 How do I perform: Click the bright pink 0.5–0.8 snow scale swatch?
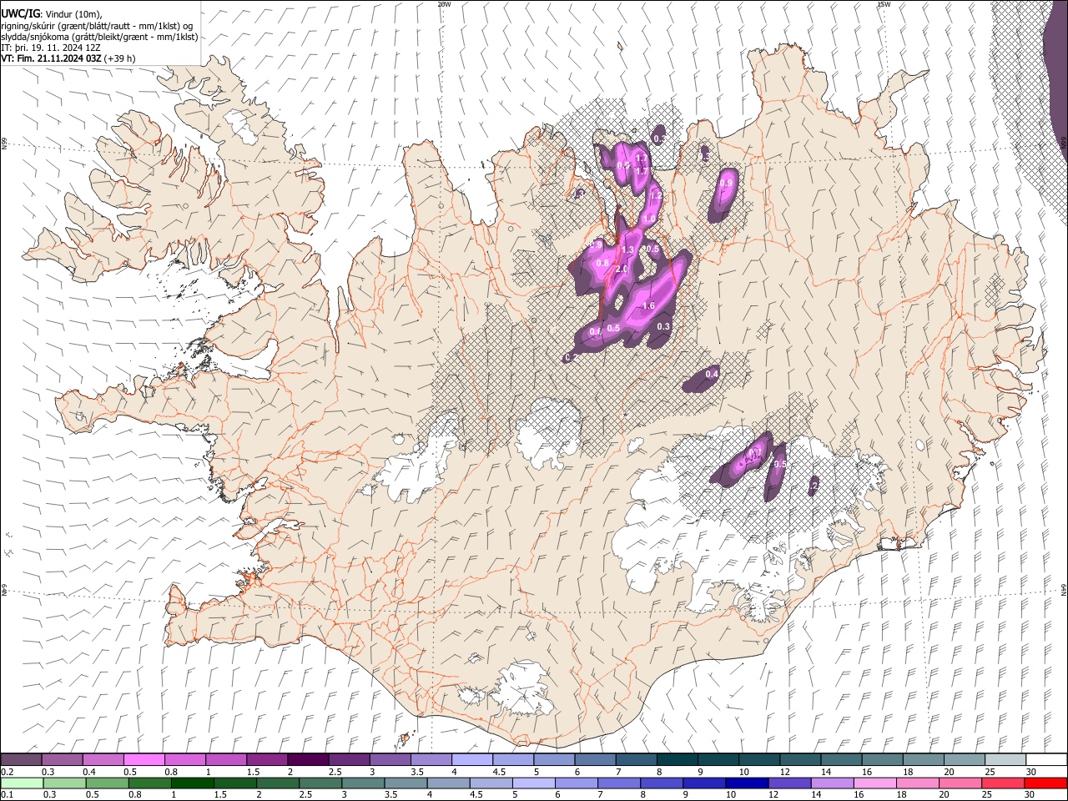click(144, 760)
